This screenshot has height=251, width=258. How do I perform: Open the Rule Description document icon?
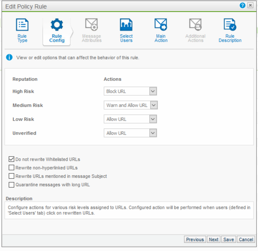point(230,25)
